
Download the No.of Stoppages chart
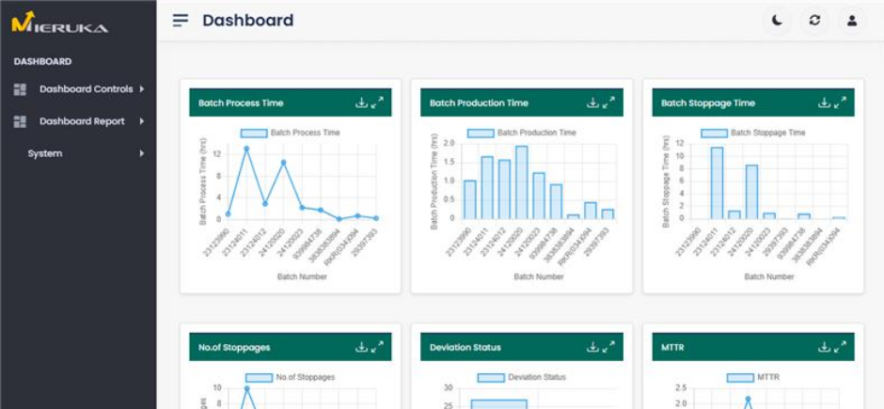pos(361,347)
